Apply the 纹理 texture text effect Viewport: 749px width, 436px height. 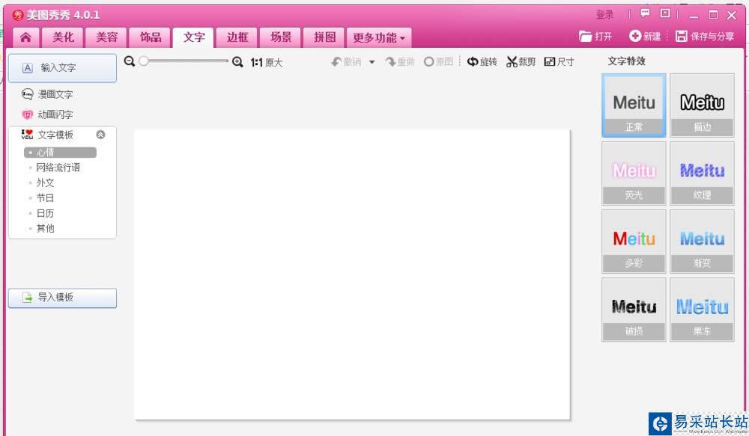point(703,174)
